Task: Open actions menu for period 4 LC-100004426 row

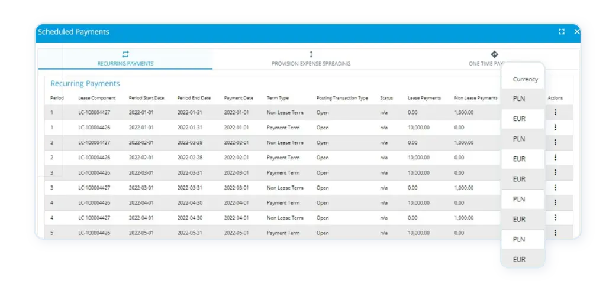Action: coord(555,202)
